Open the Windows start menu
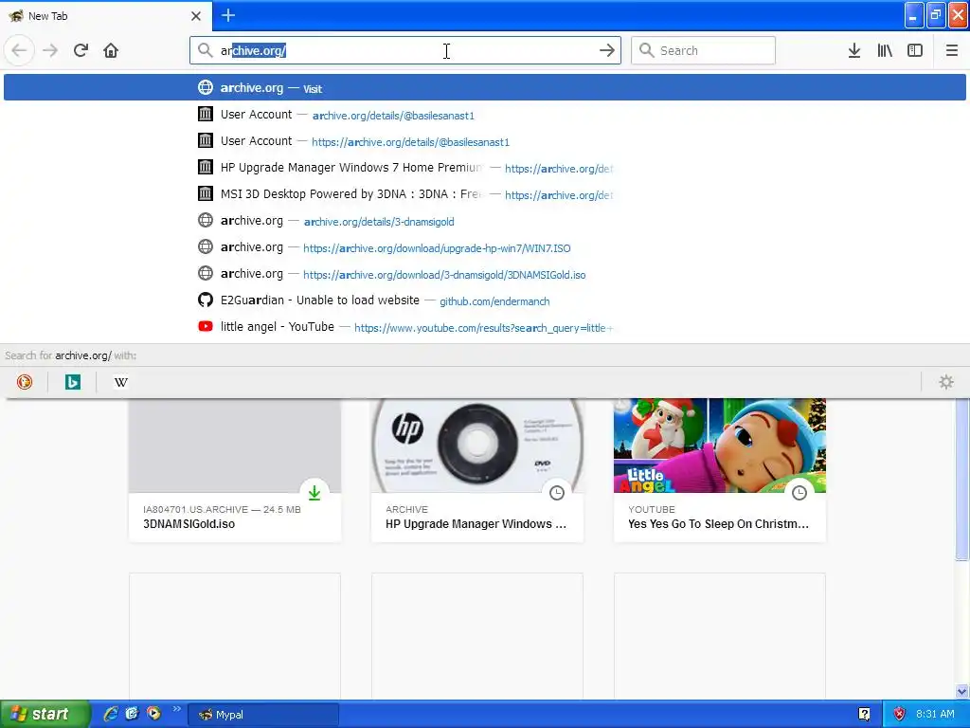 45,714
